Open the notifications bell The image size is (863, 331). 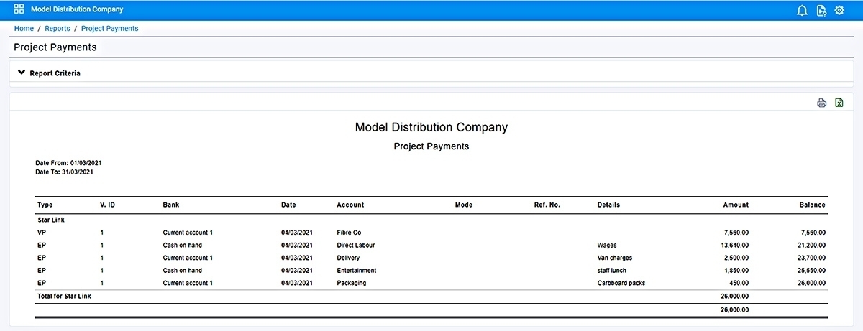tap(803, 10)
